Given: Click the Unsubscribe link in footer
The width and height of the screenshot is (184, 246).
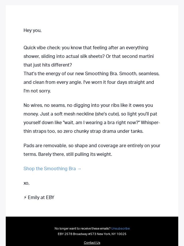Looking at the screenshot, I should tap(120, 228).
